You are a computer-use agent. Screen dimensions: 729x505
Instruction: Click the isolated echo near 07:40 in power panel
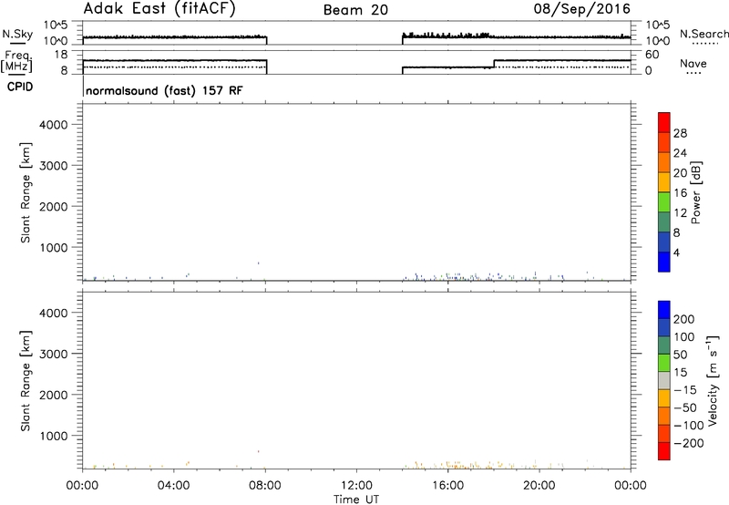pyautogui.click(x=258, y=263)
